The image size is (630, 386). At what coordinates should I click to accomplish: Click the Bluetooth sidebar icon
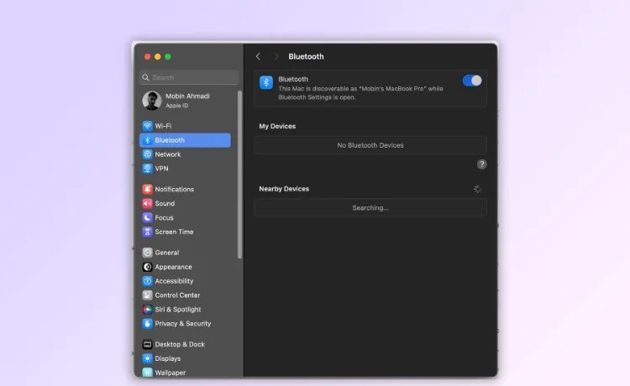[x=148, y=140]
